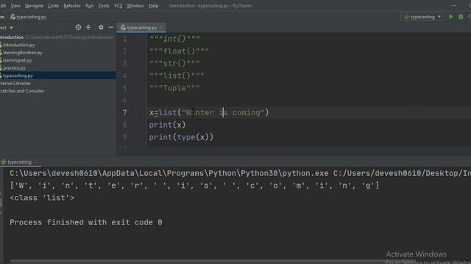The image size is (471, 264).
Task: Click line number 1 in the gutter
Action: click(124, 39)
